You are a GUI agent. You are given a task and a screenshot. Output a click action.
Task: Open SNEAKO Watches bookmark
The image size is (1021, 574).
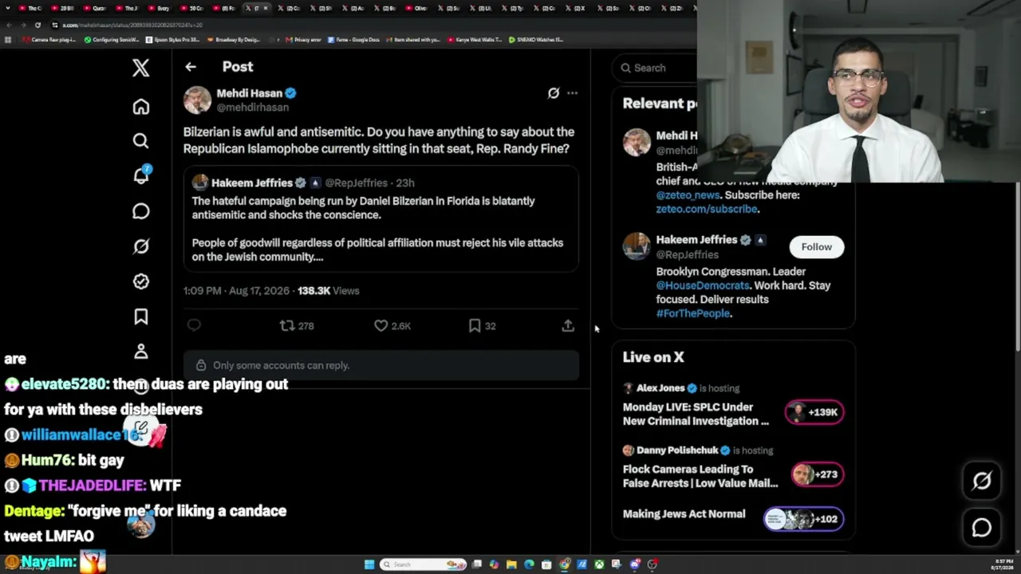tap(537, 40)
